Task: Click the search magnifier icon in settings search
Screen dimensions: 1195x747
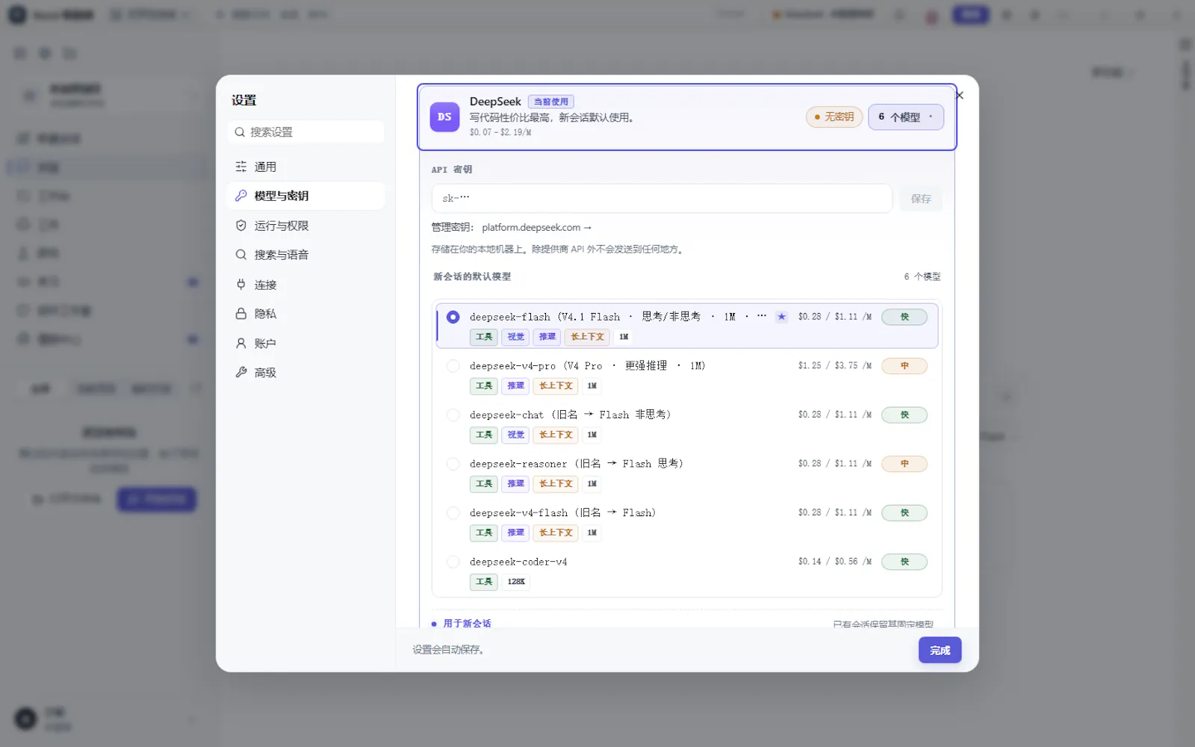Action: (x=240, y=132)
